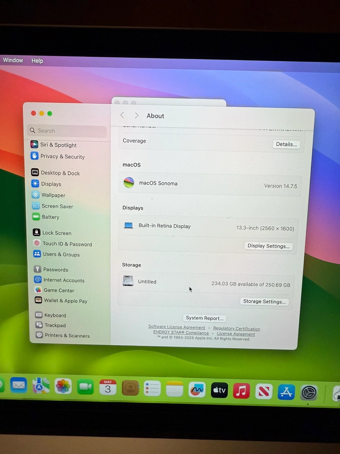Screen dimensions: 340x454
Task: Go back using the left chevron
Action: click(122, 115)
